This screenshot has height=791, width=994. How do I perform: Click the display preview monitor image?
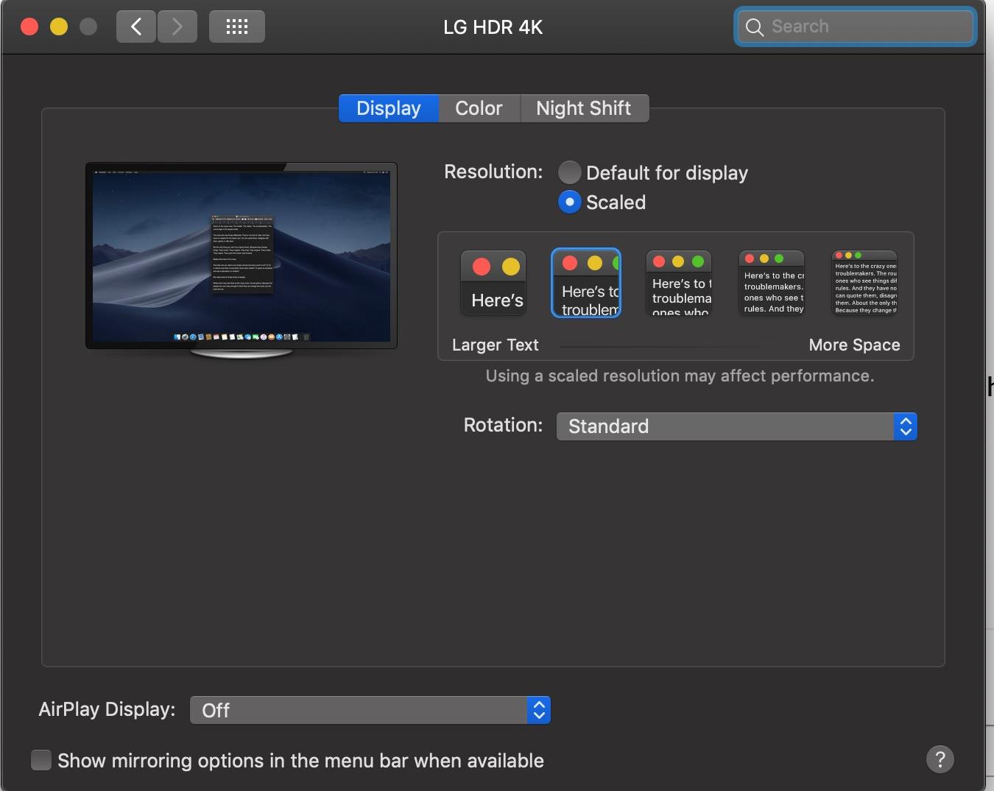click(x=242, y=260)
